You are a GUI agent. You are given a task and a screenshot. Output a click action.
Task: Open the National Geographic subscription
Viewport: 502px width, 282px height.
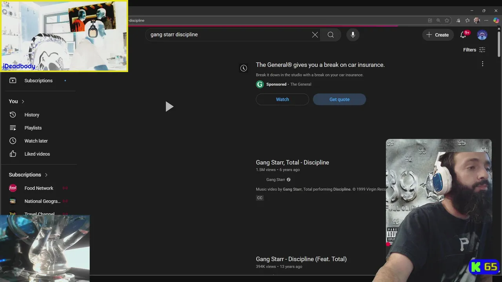pyautogui.click(x=42, y=201)
